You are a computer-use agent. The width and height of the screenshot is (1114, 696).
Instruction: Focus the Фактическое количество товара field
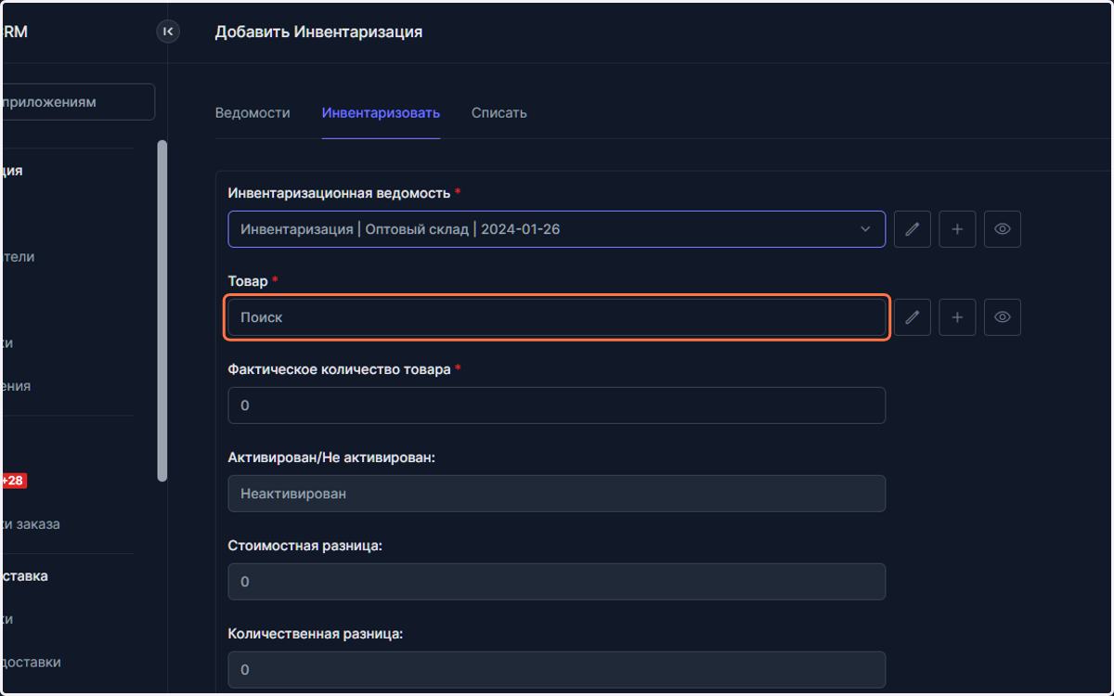[556, 406]
